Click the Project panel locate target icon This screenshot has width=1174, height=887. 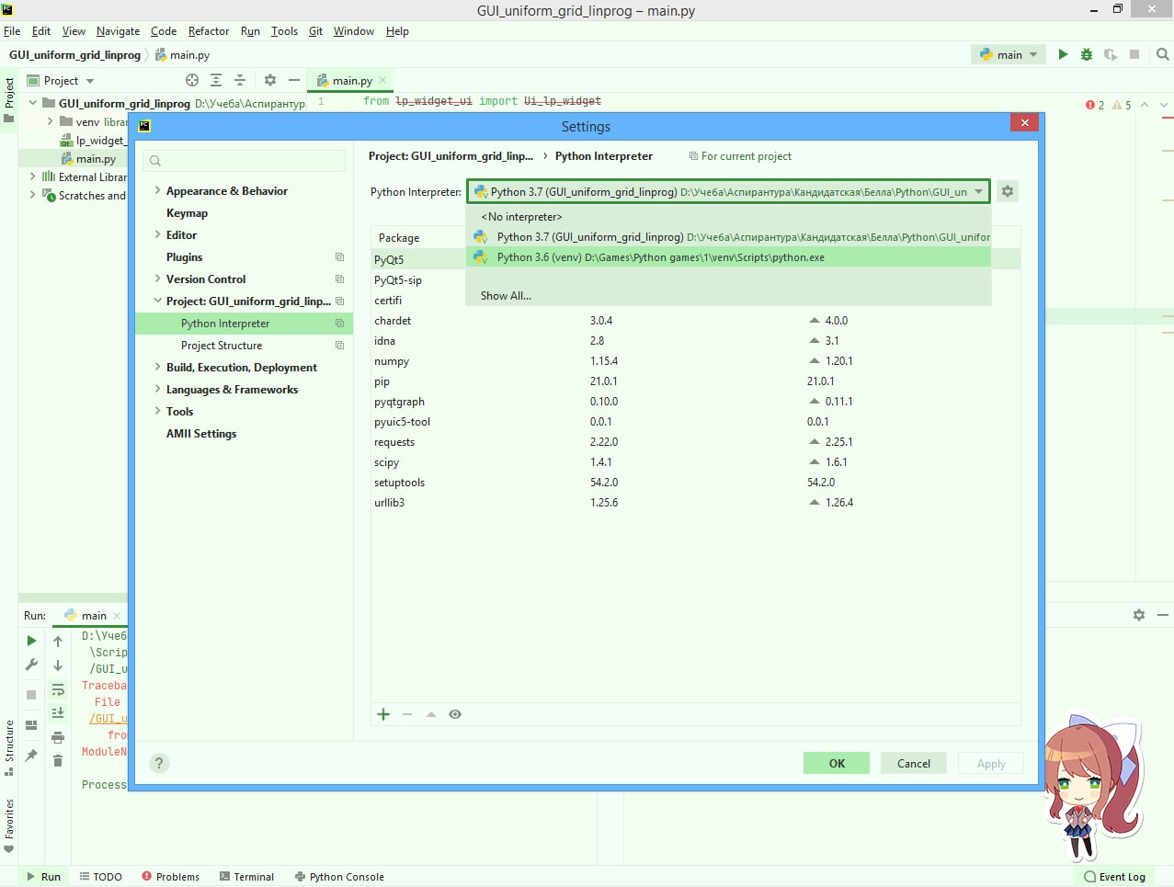tap(192, 80)
